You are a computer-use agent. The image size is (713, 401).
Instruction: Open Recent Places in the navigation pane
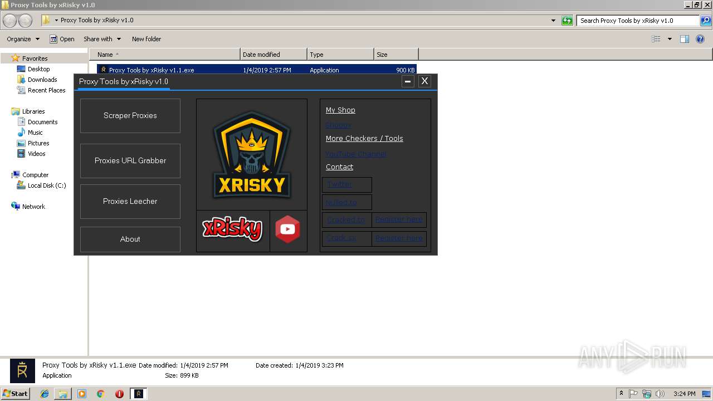[x=46, y=90]
